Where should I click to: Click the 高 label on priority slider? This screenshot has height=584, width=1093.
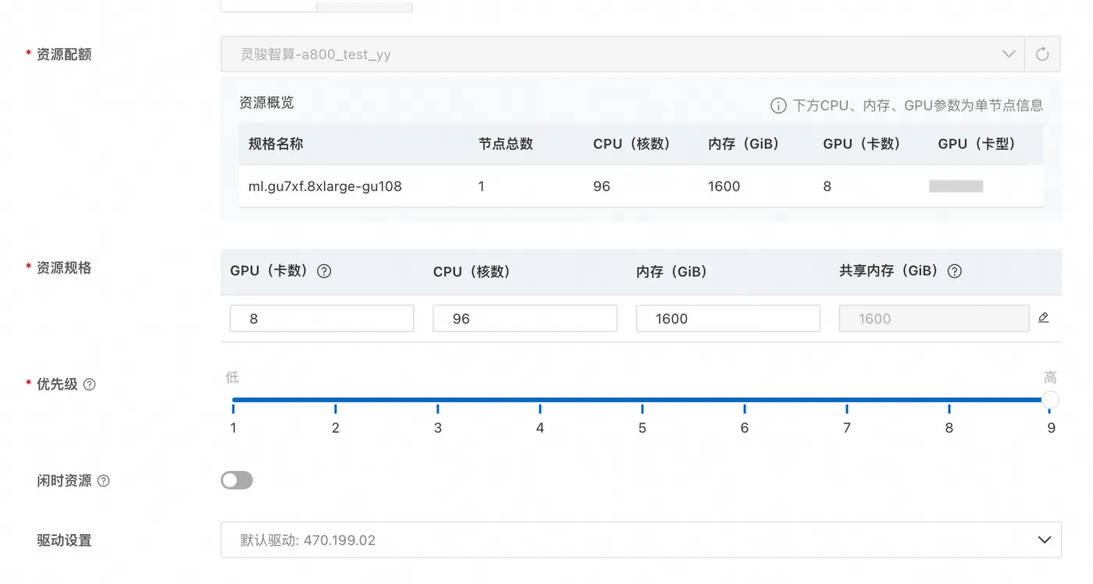[1051, 377]
